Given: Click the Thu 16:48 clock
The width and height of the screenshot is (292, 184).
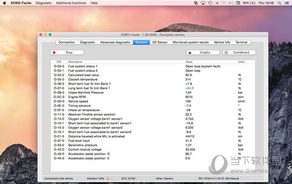Looking at the screenshot, I should [266, 3].
